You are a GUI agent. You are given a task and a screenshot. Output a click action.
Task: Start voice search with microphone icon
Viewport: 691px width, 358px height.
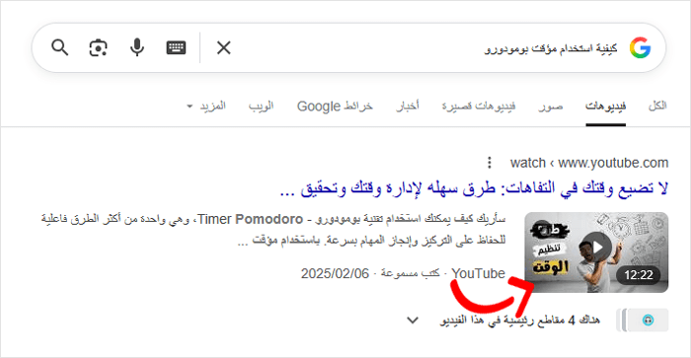tap(137, 47)
